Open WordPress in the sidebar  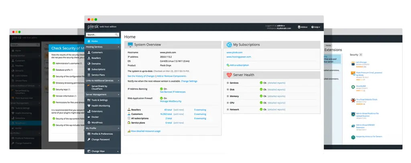click(97, 122)
